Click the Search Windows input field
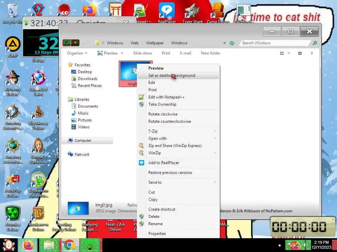The width and height of the screenshot is (337, 252). [275, 43]
